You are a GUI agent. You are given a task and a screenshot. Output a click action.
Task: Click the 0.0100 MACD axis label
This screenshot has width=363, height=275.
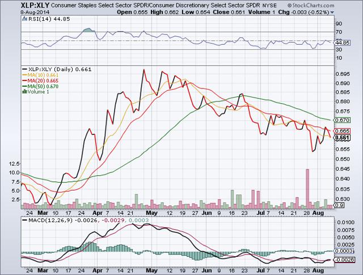346,222
